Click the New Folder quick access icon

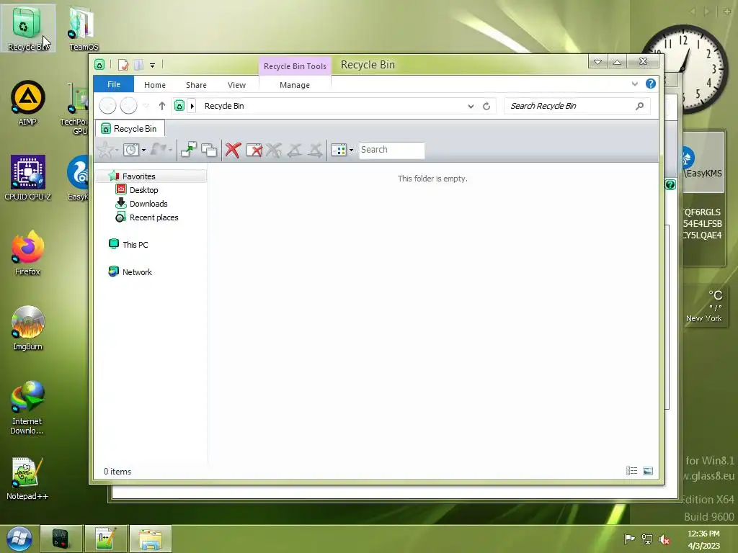(x=138, y=65)
